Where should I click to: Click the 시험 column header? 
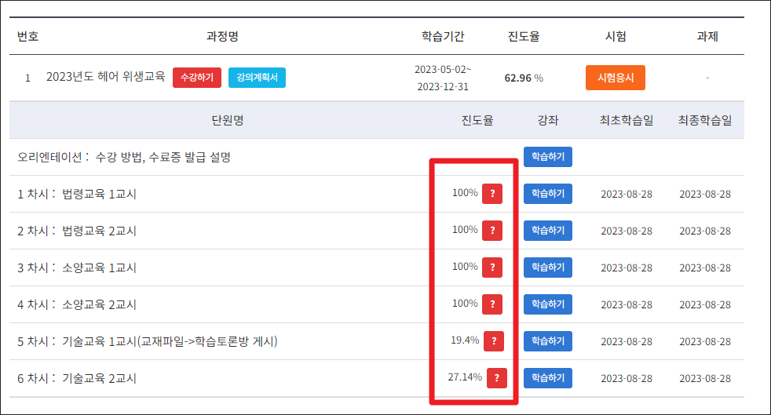click(615, 36)
